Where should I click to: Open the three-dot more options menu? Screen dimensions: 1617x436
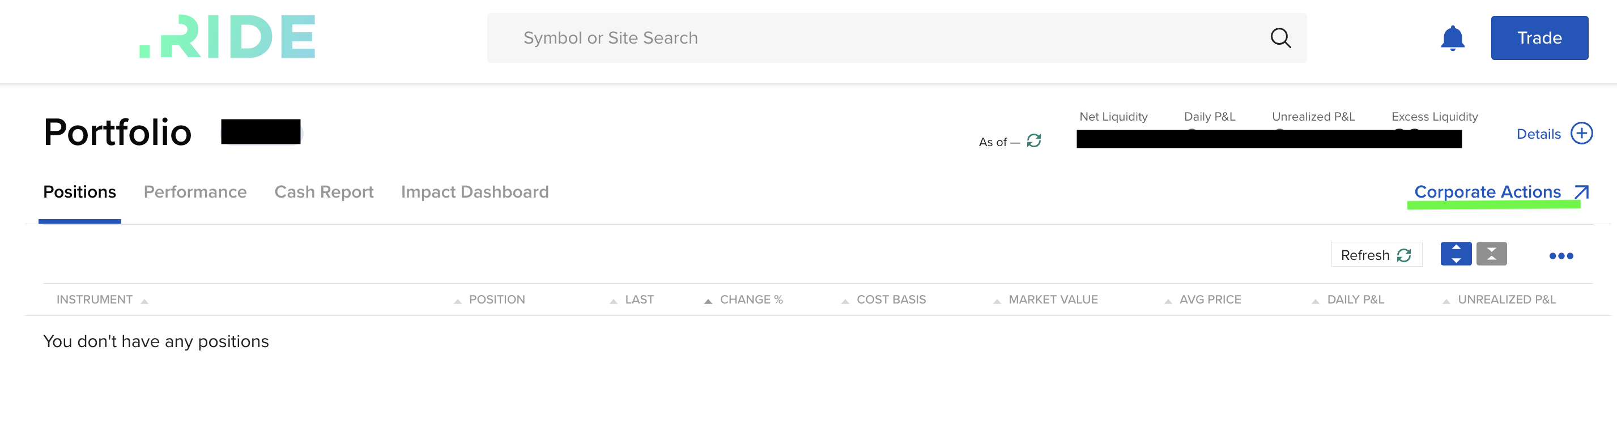pos(1560,256)
